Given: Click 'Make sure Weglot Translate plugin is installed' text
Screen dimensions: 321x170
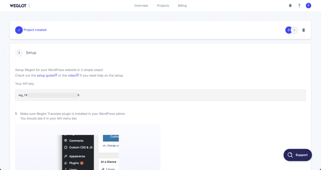Looking at the screenshot, I should 73,114.
